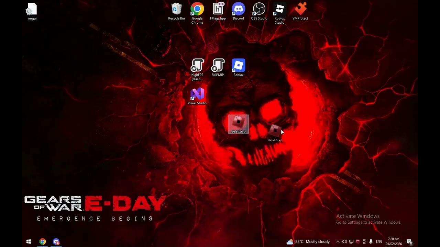The height and width of the screenshot is (247, 440).
Task: Open the network tray icon
Action: coord(351,242)
